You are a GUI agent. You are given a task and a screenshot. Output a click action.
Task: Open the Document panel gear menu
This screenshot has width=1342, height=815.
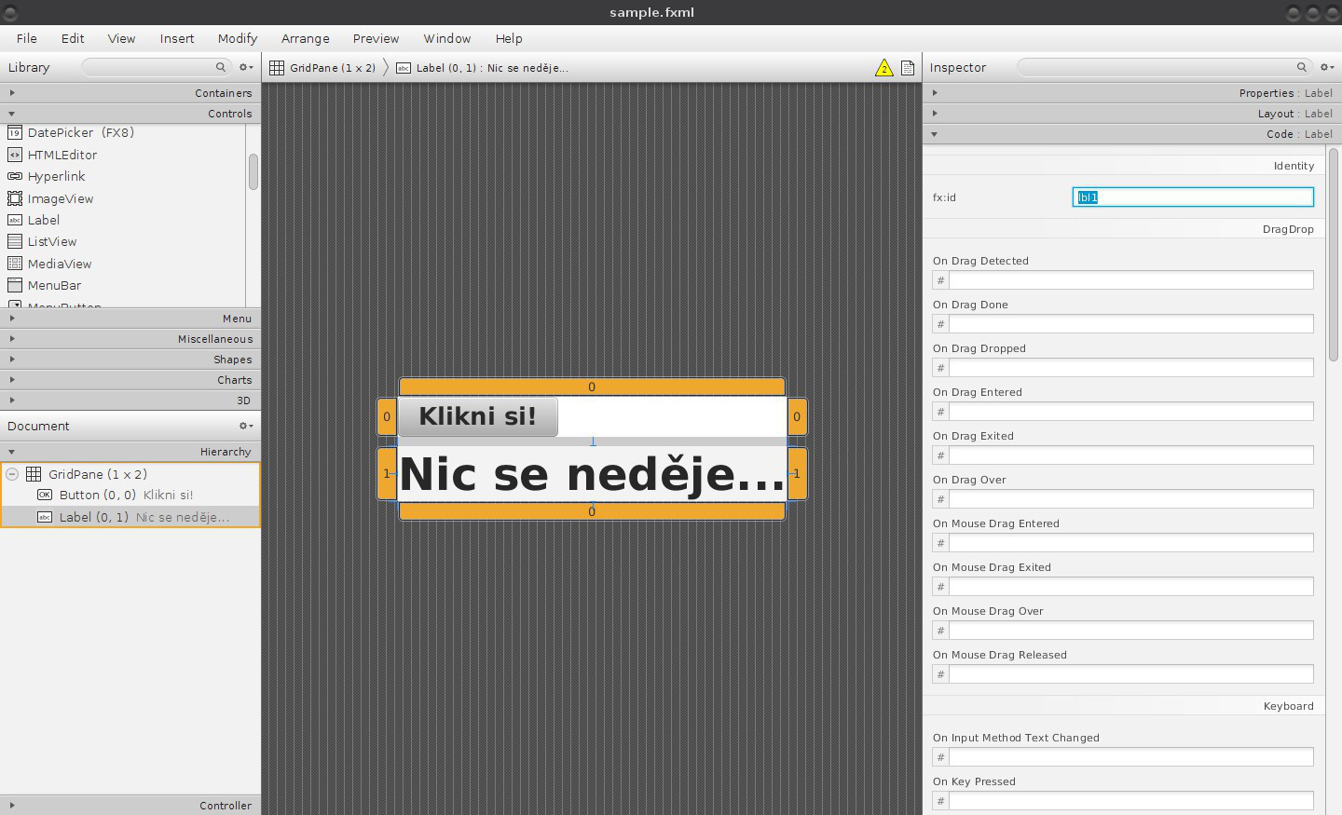(244, 426)
